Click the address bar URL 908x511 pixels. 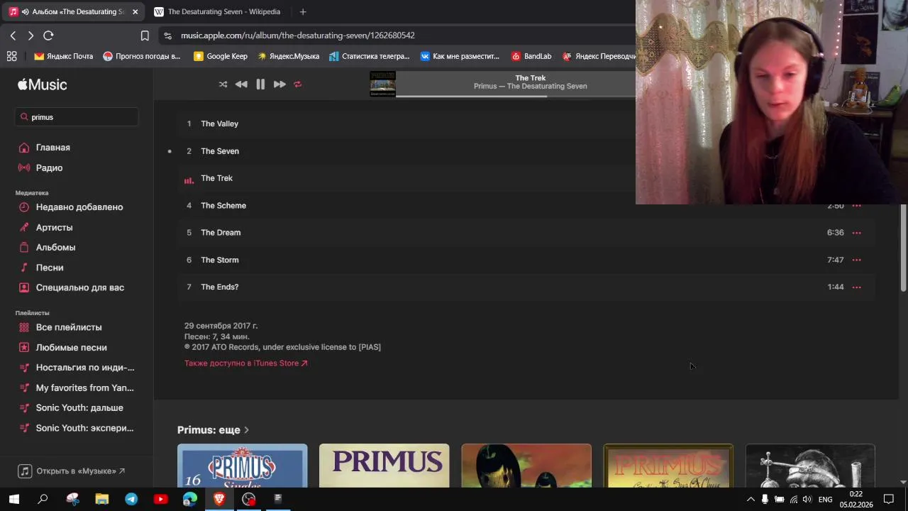click(298, 35)
